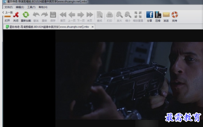The height and width of the screenshot is (127, 203).
Task: Open the Help (帮助) menu
Action: click(x=43, y=7)
